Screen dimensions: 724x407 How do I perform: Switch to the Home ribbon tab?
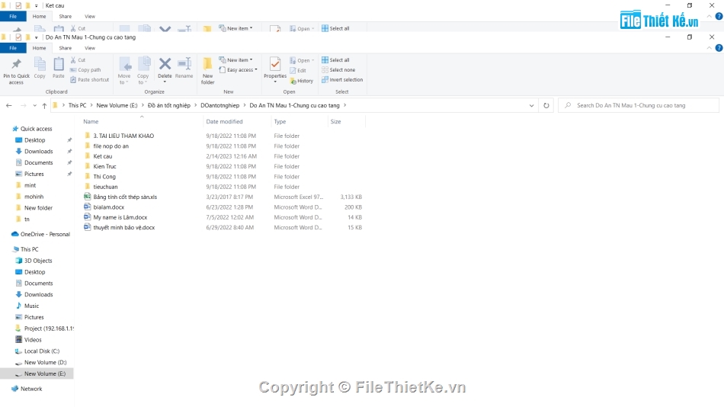click(39, 48)
